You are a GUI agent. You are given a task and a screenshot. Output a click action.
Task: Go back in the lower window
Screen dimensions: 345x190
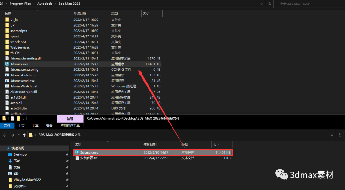click(x=5, y=135)
